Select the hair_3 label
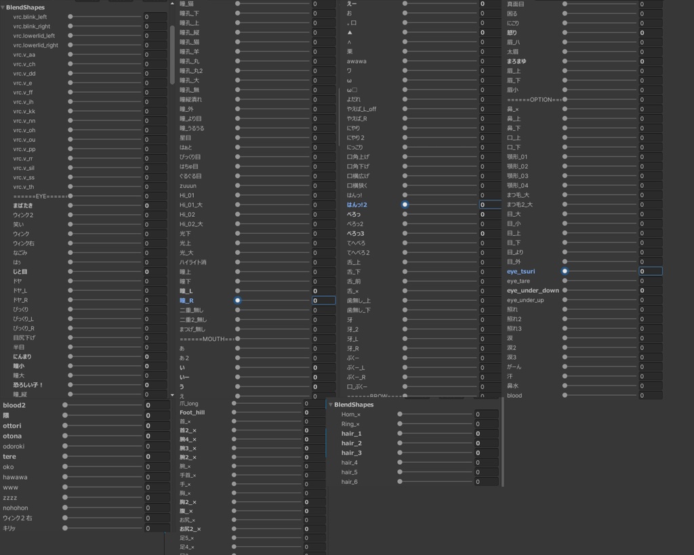Screen dimensions: 694x555 point(352,453)
